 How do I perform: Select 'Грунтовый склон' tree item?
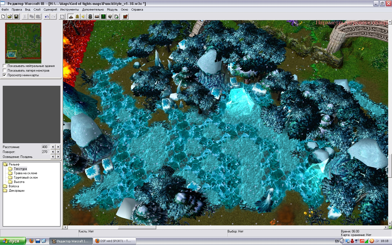click(26, 177)
